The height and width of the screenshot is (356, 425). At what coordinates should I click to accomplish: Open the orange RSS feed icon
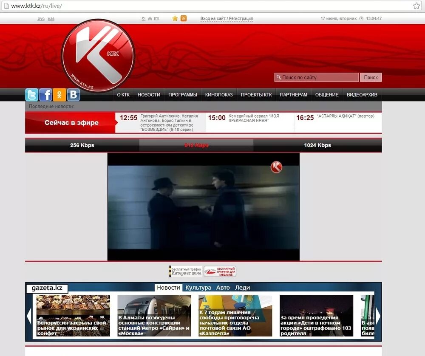tap(184, 18)
